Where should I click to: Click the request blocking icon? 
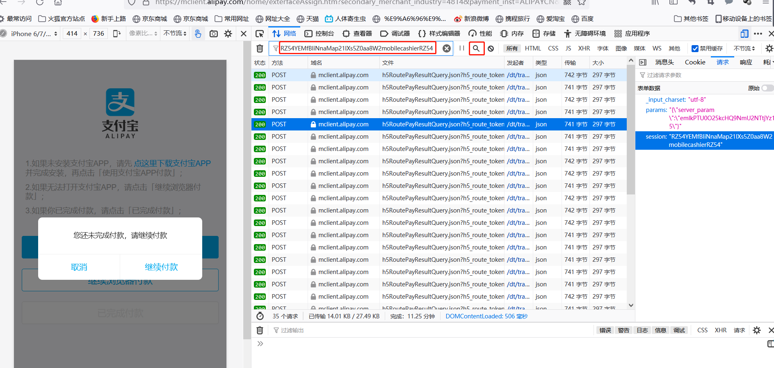[x=491, y=48]
